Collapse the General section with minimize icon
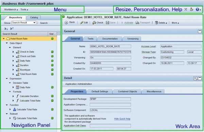 pos(200,31)
